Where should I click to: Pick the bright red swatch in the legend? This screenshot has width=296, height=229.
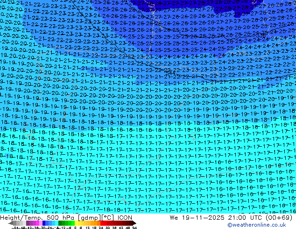102,223
